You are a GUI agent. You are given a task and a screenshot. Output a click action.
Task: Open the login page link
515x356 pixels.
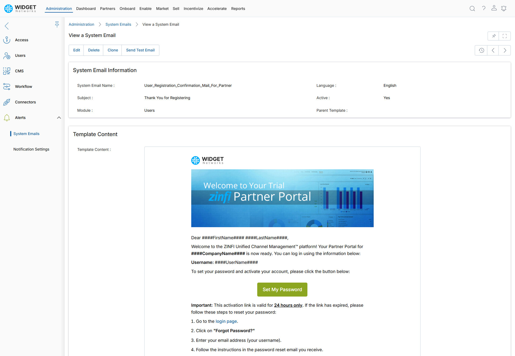pos(226,321)
